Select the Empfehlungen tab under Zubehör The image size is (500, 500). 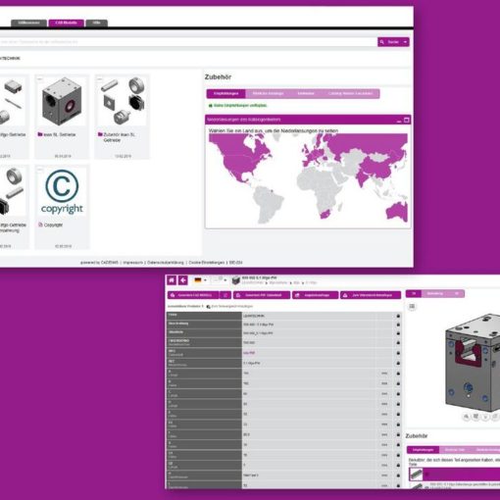click(x=225, y=94)
